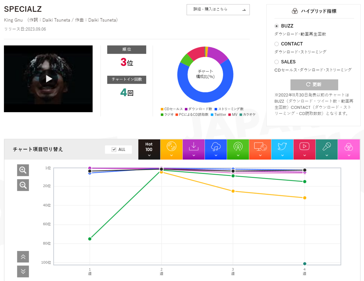364x281 pixels.
Task: Click the karaoke data point at week 4
Action: [305, 264]
